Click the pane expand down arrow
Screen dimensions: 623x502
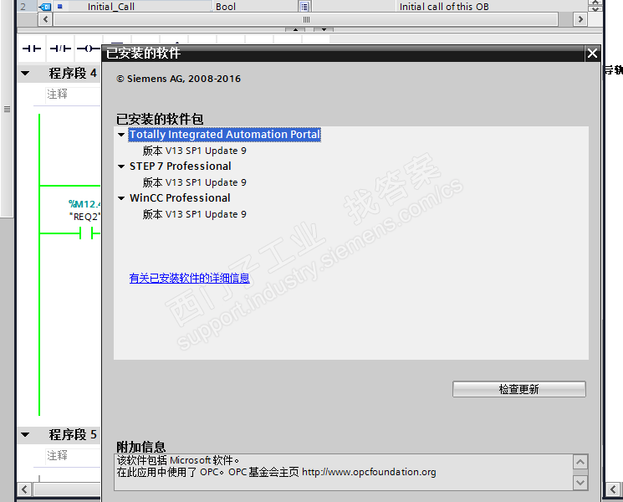(x=324, y=29)
